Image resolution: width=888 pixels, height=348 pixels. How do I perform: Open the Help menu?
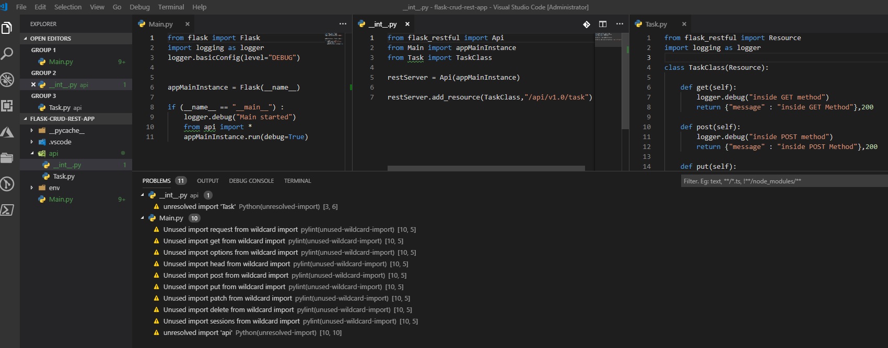click(x=199, y=7)
